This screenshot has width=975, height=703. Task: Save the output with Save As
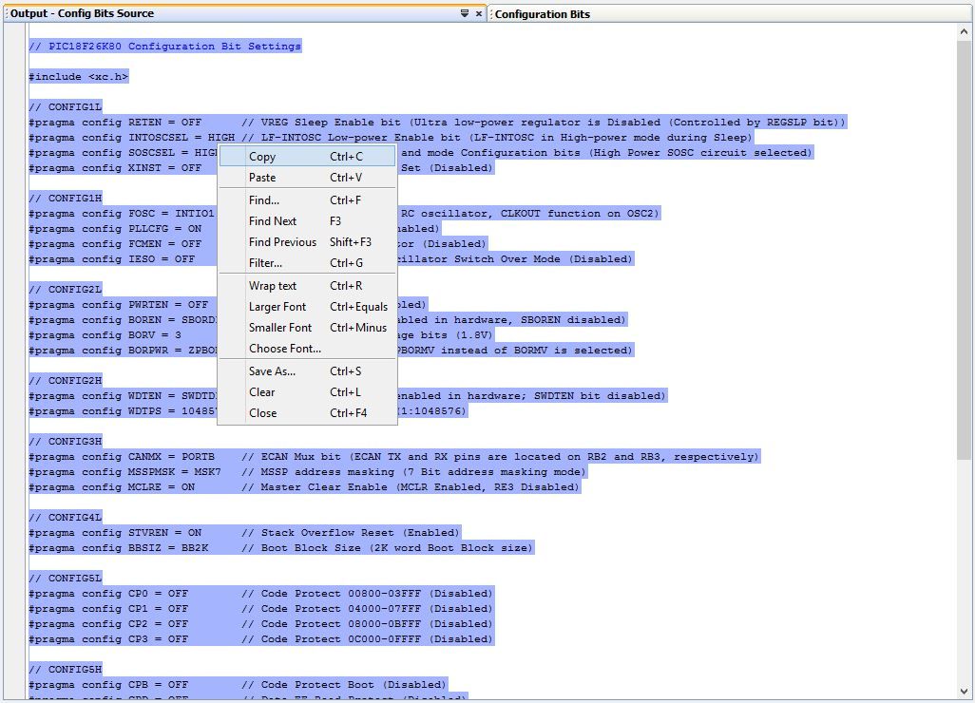[x=271, y=370]
